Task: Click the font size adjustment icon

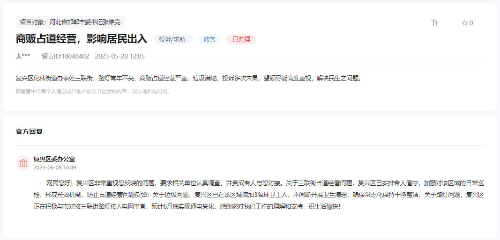Action: tap(434, 22)
